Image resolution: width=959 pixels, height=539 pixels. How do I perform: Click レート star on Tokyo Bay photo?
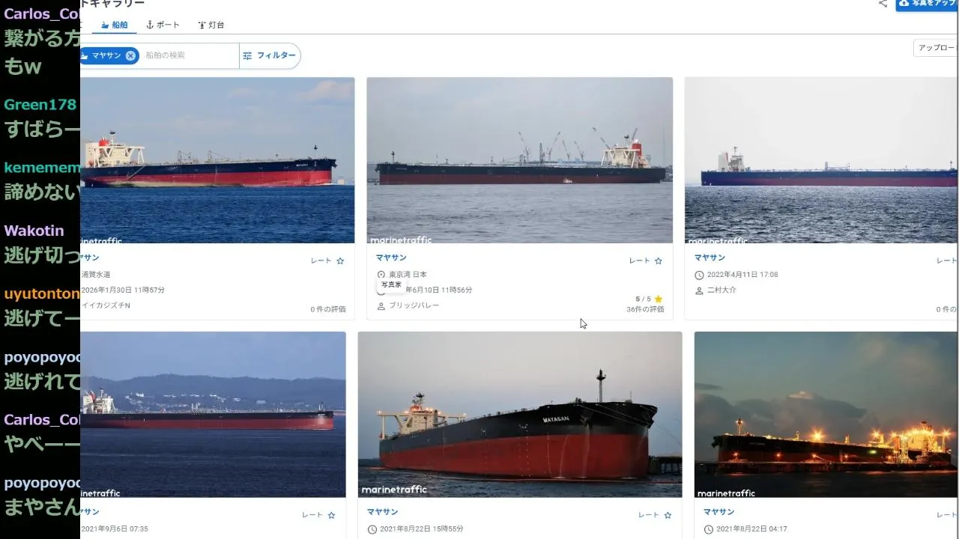[659, 261]
